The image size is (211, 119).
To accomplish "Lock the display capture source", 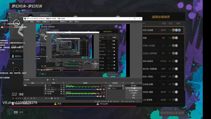I will [x=64, y=91].
